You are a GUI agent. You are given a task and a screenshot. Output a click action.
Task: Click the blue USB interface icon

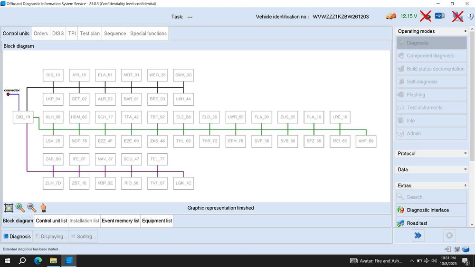[x=440, y=16]
